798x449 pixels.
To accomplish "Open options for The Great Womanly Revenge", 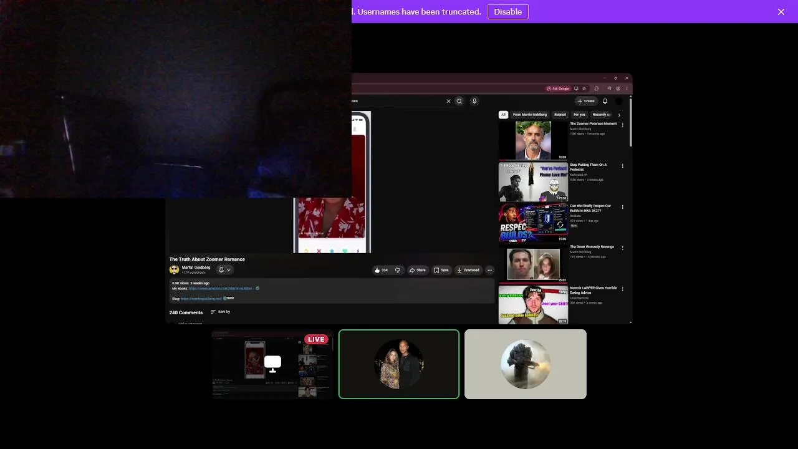I will (x=622, y=248).
